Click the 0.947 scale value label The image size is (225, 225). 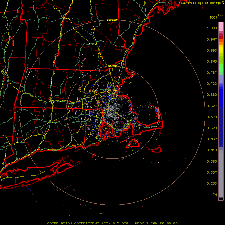[x=212, y=39]
